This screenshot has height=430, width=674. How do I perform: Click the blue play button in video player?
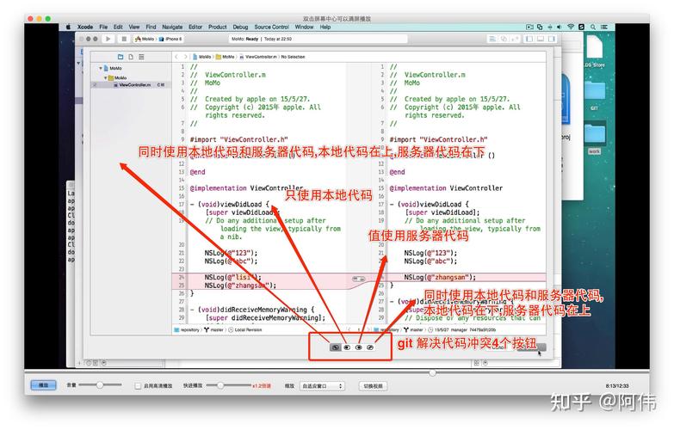43,385
